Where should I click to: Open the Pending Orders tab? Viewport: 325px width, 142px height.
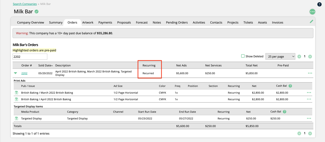tap(177, 22)
